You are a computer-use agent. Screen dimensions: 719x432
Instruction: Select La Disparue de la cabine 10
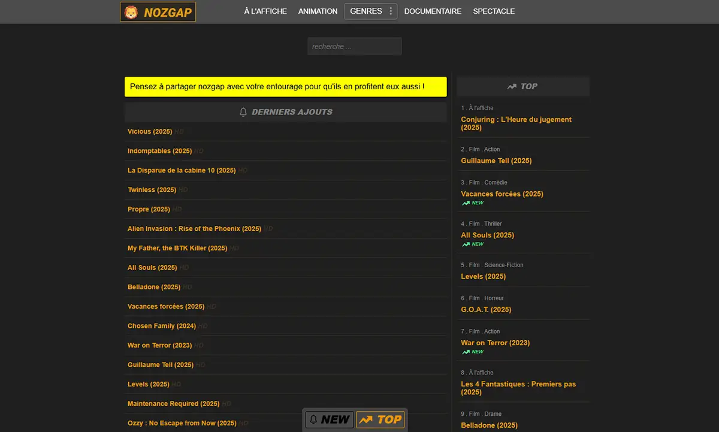(182, 171)
